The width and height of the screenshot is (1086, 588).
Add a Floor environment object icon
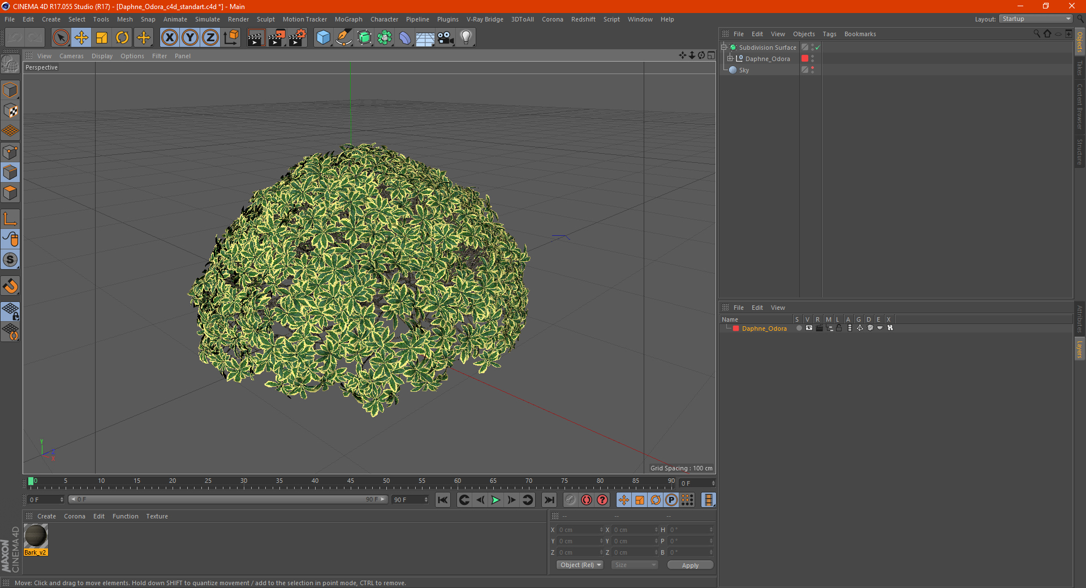(x=425, y=38)
